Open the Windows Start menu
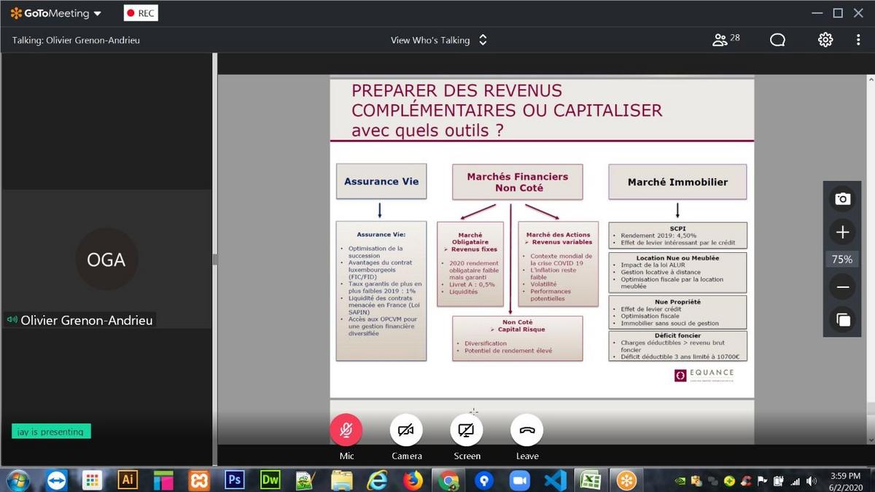Image resolution: width=875 pixels, height=492 pixels. 17,480
